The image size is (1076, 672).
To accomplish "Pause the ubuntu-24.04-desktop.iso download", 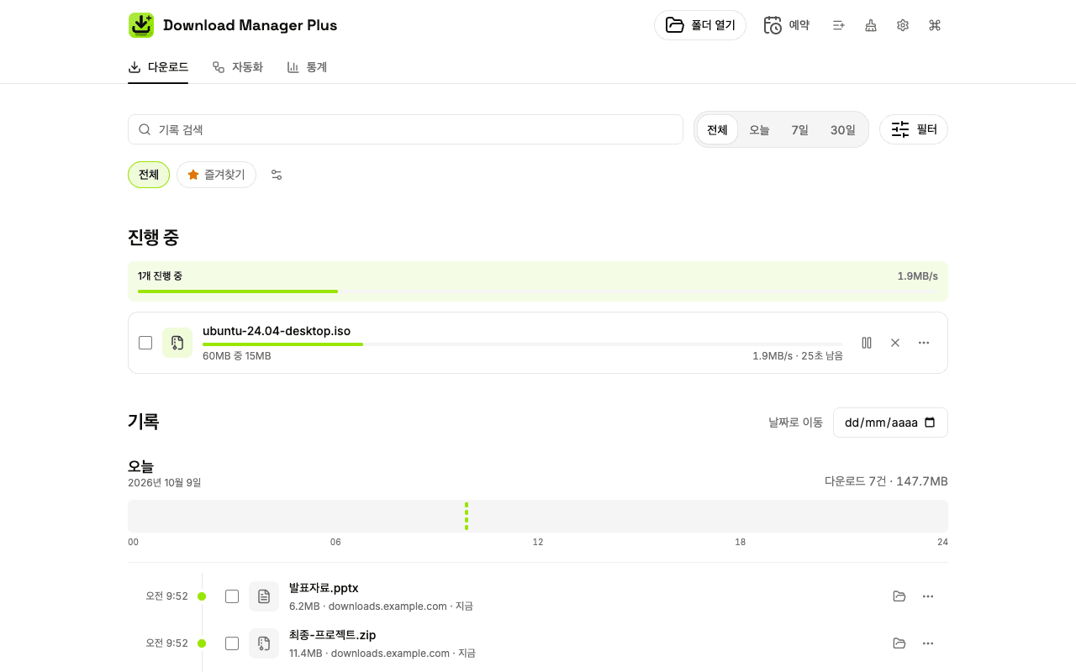I will tap(867, 343).
